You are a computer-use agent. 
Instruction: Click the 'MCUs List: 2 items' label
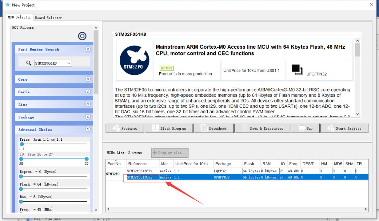point(124,153)
